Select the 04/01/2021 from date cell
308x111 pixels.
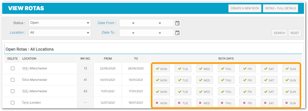pos(108,80)
